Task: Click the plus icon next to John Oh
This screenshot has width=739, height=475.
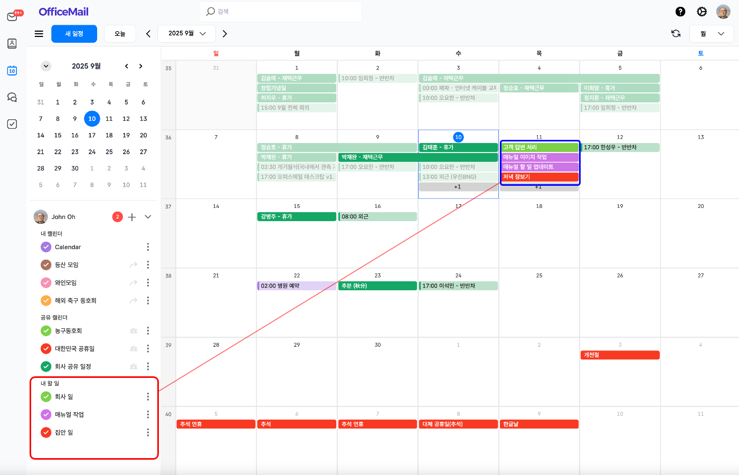Action: (x=132, y=217)
